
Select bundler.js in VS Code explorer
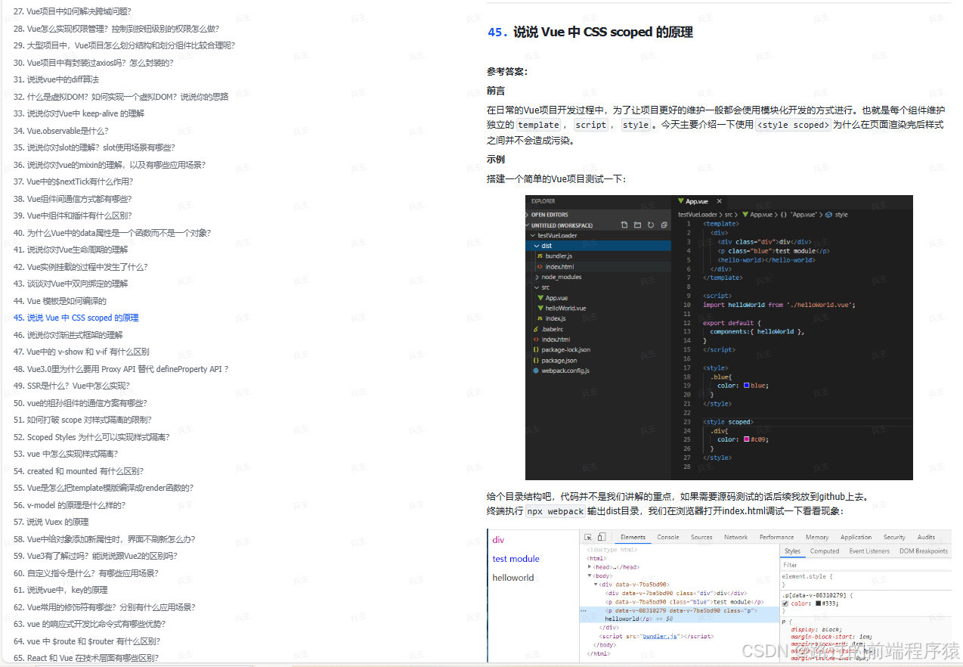pyautogui.click(x=559, y=256)
